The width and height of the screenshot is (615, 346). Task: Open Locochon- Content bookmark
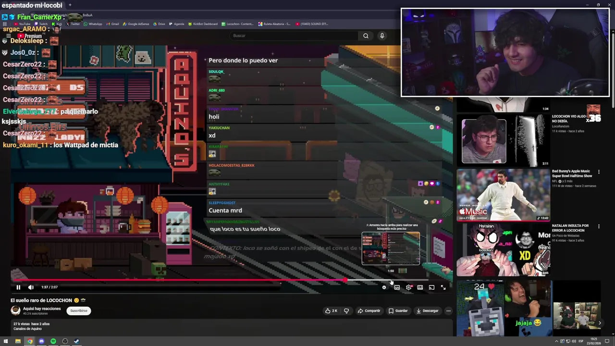(x=237, y=24)
